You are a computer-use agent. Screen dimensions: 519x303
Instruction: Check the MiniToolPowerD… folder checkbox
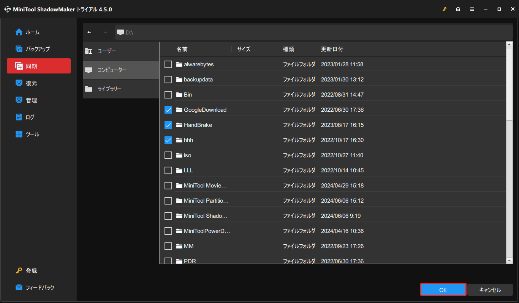tap(168, 231)
